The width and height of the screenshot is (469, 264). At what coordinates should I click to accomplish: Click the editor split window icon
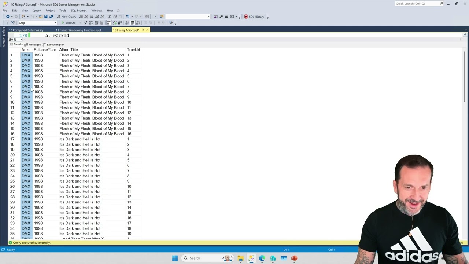coord(465,35)
